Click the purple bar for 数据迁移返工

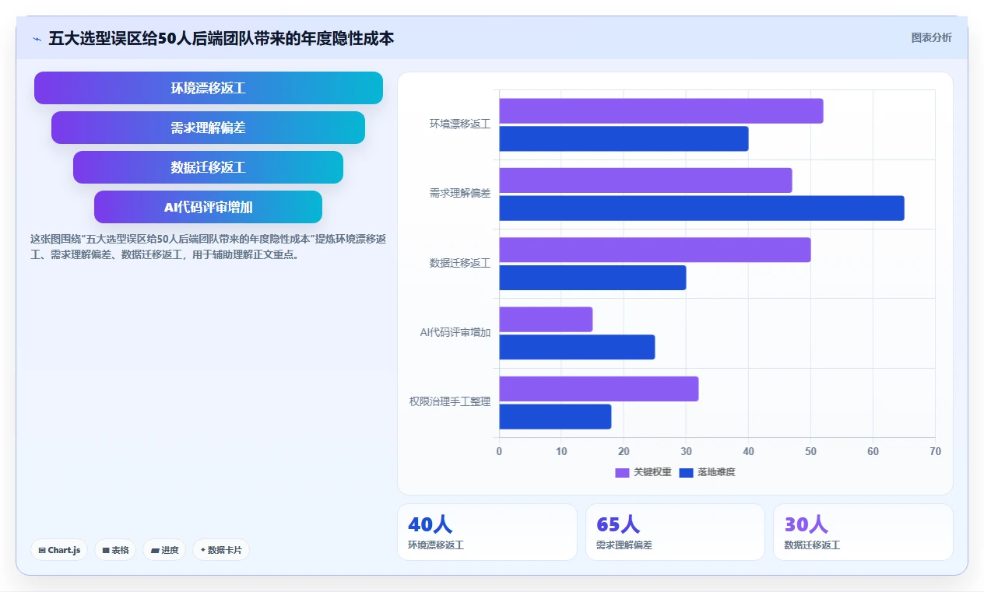655,250
